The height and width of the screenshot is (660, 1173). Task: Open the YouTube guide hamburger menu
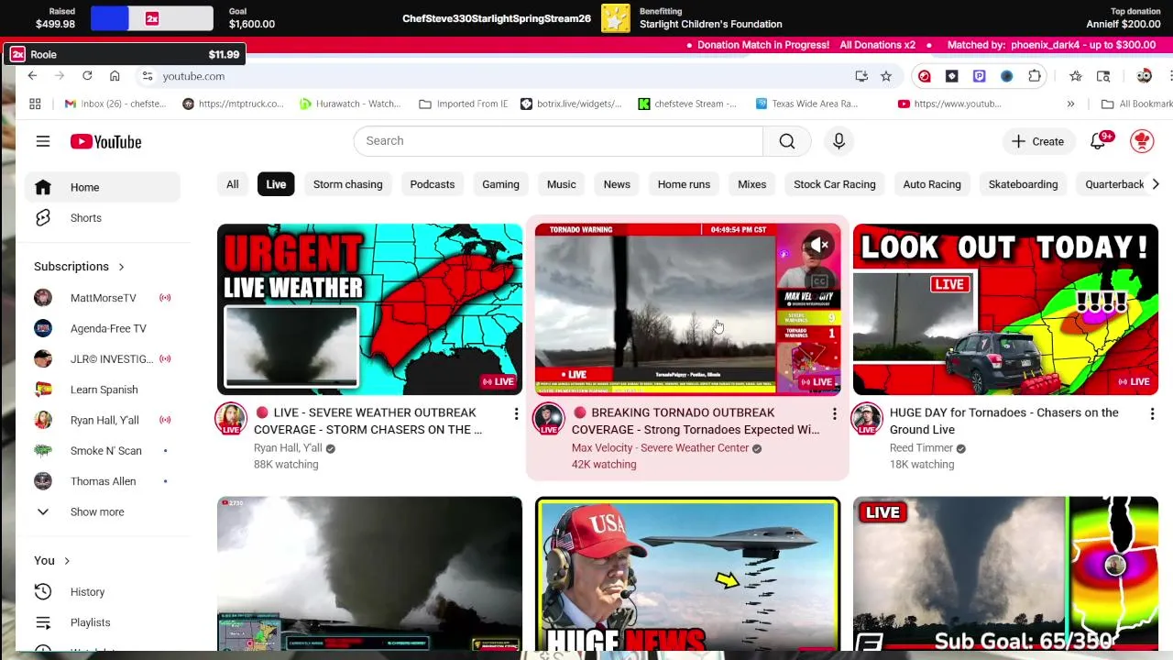pos(43,141)
